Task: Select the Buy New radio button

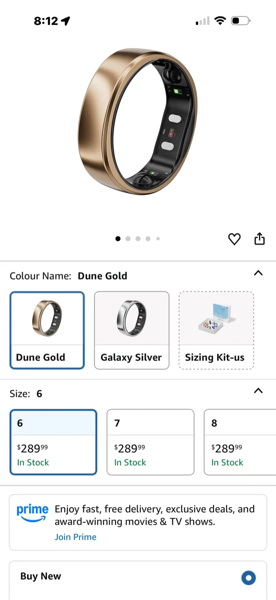Action: 248,578
